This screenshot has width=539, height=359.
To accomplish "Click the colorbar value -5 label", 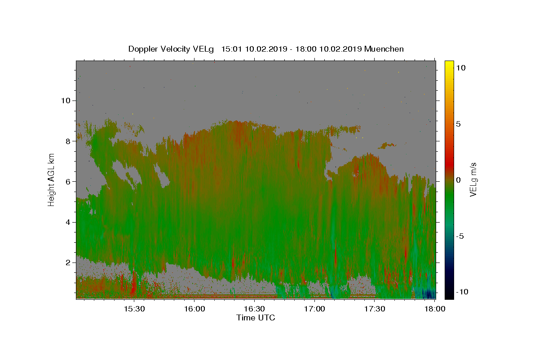I will (x=460, y=236).
